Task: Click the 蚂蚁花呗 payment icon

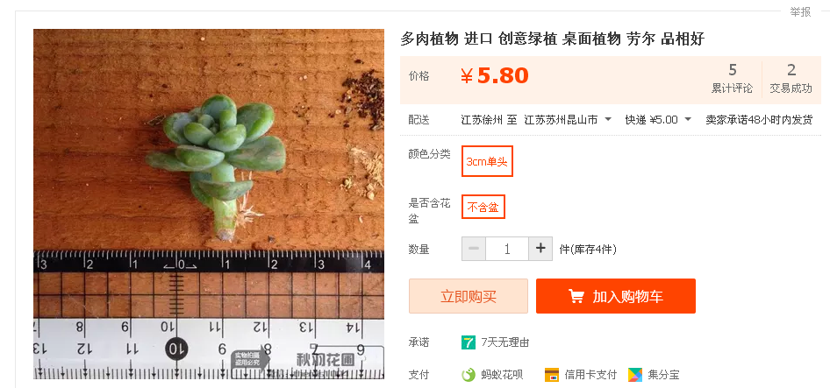Action: coord(469,376)
